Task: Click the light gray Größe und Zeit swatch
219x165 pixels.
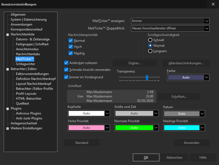Action: tap(134, 113)
